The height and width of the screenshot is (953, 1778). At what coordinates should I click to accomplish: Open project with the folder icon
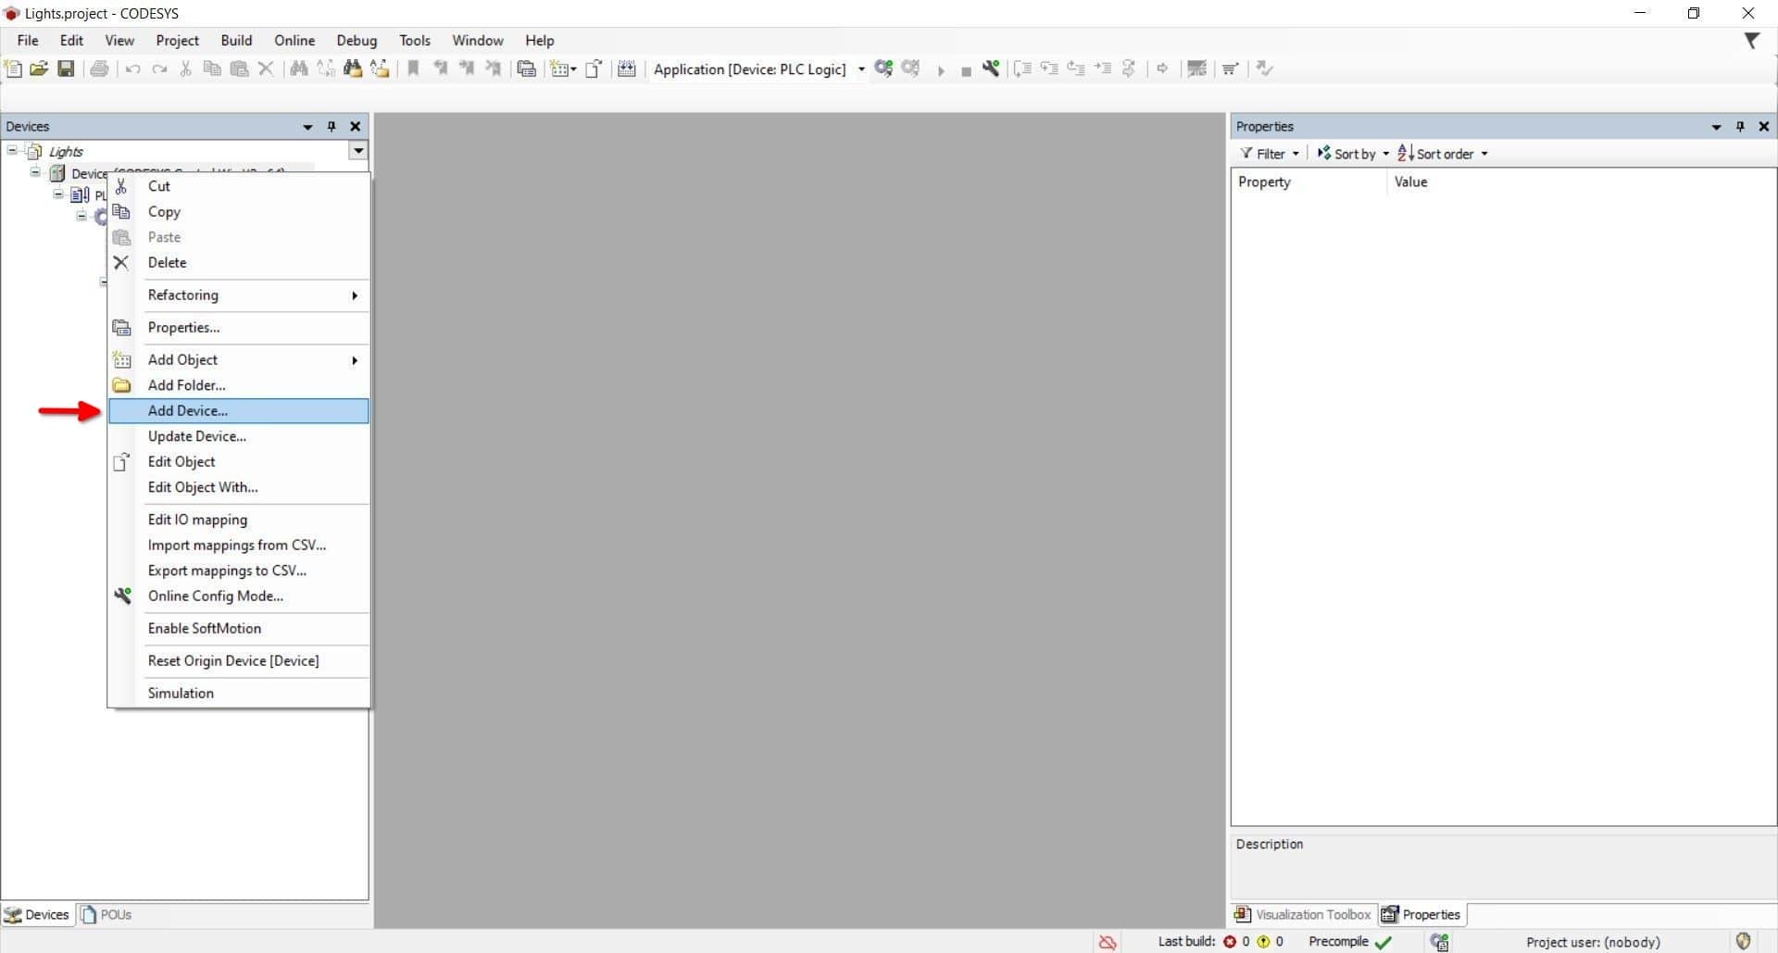click(x=39, y=69)
